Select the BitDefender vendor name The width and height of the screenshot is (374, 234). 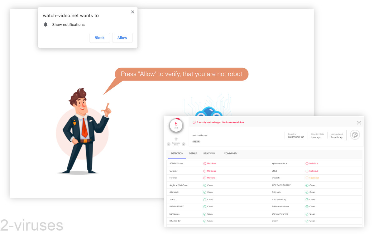click(x=175, y=221)
